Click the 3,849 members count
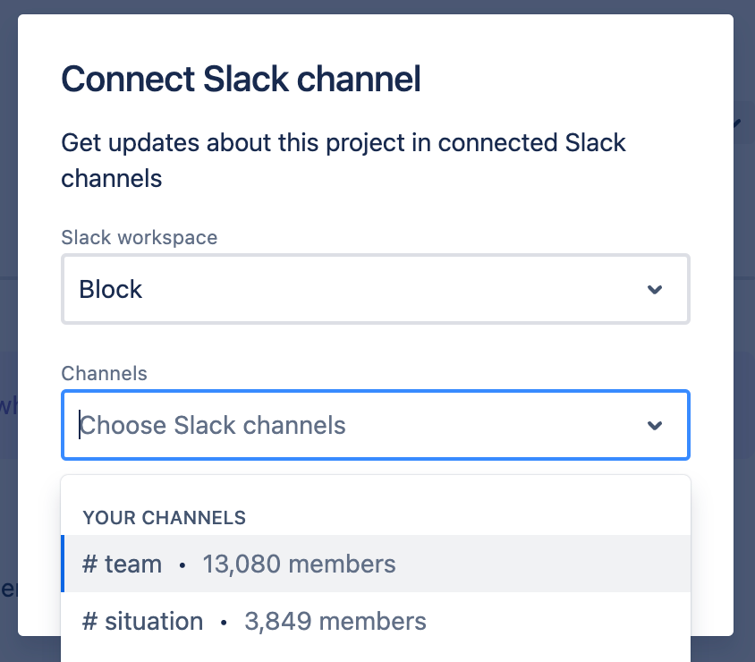The image size is (755, 662). pyautogui.click(x=335, y=621)
